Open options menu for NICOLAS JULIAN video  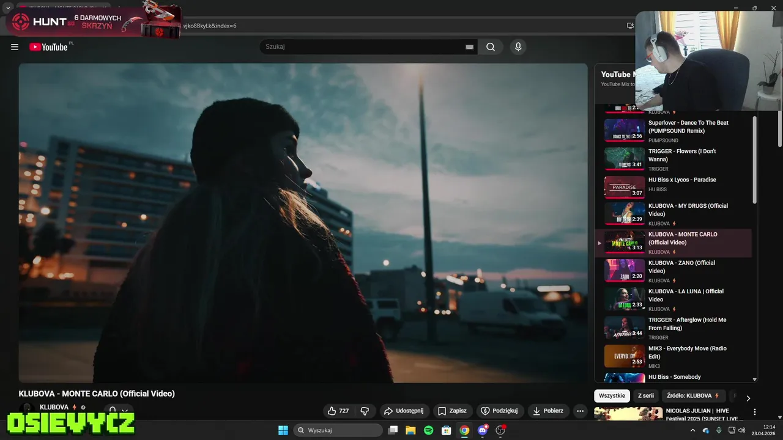pos(755,412)
